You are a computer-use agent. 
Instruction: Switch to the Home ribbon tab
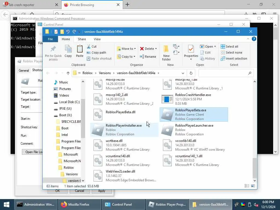(x=66, y=39)
